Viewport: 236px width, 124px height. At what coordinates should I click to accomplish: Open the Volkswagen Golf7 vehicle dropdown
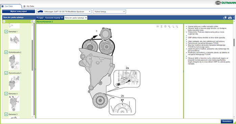point(64,11)
